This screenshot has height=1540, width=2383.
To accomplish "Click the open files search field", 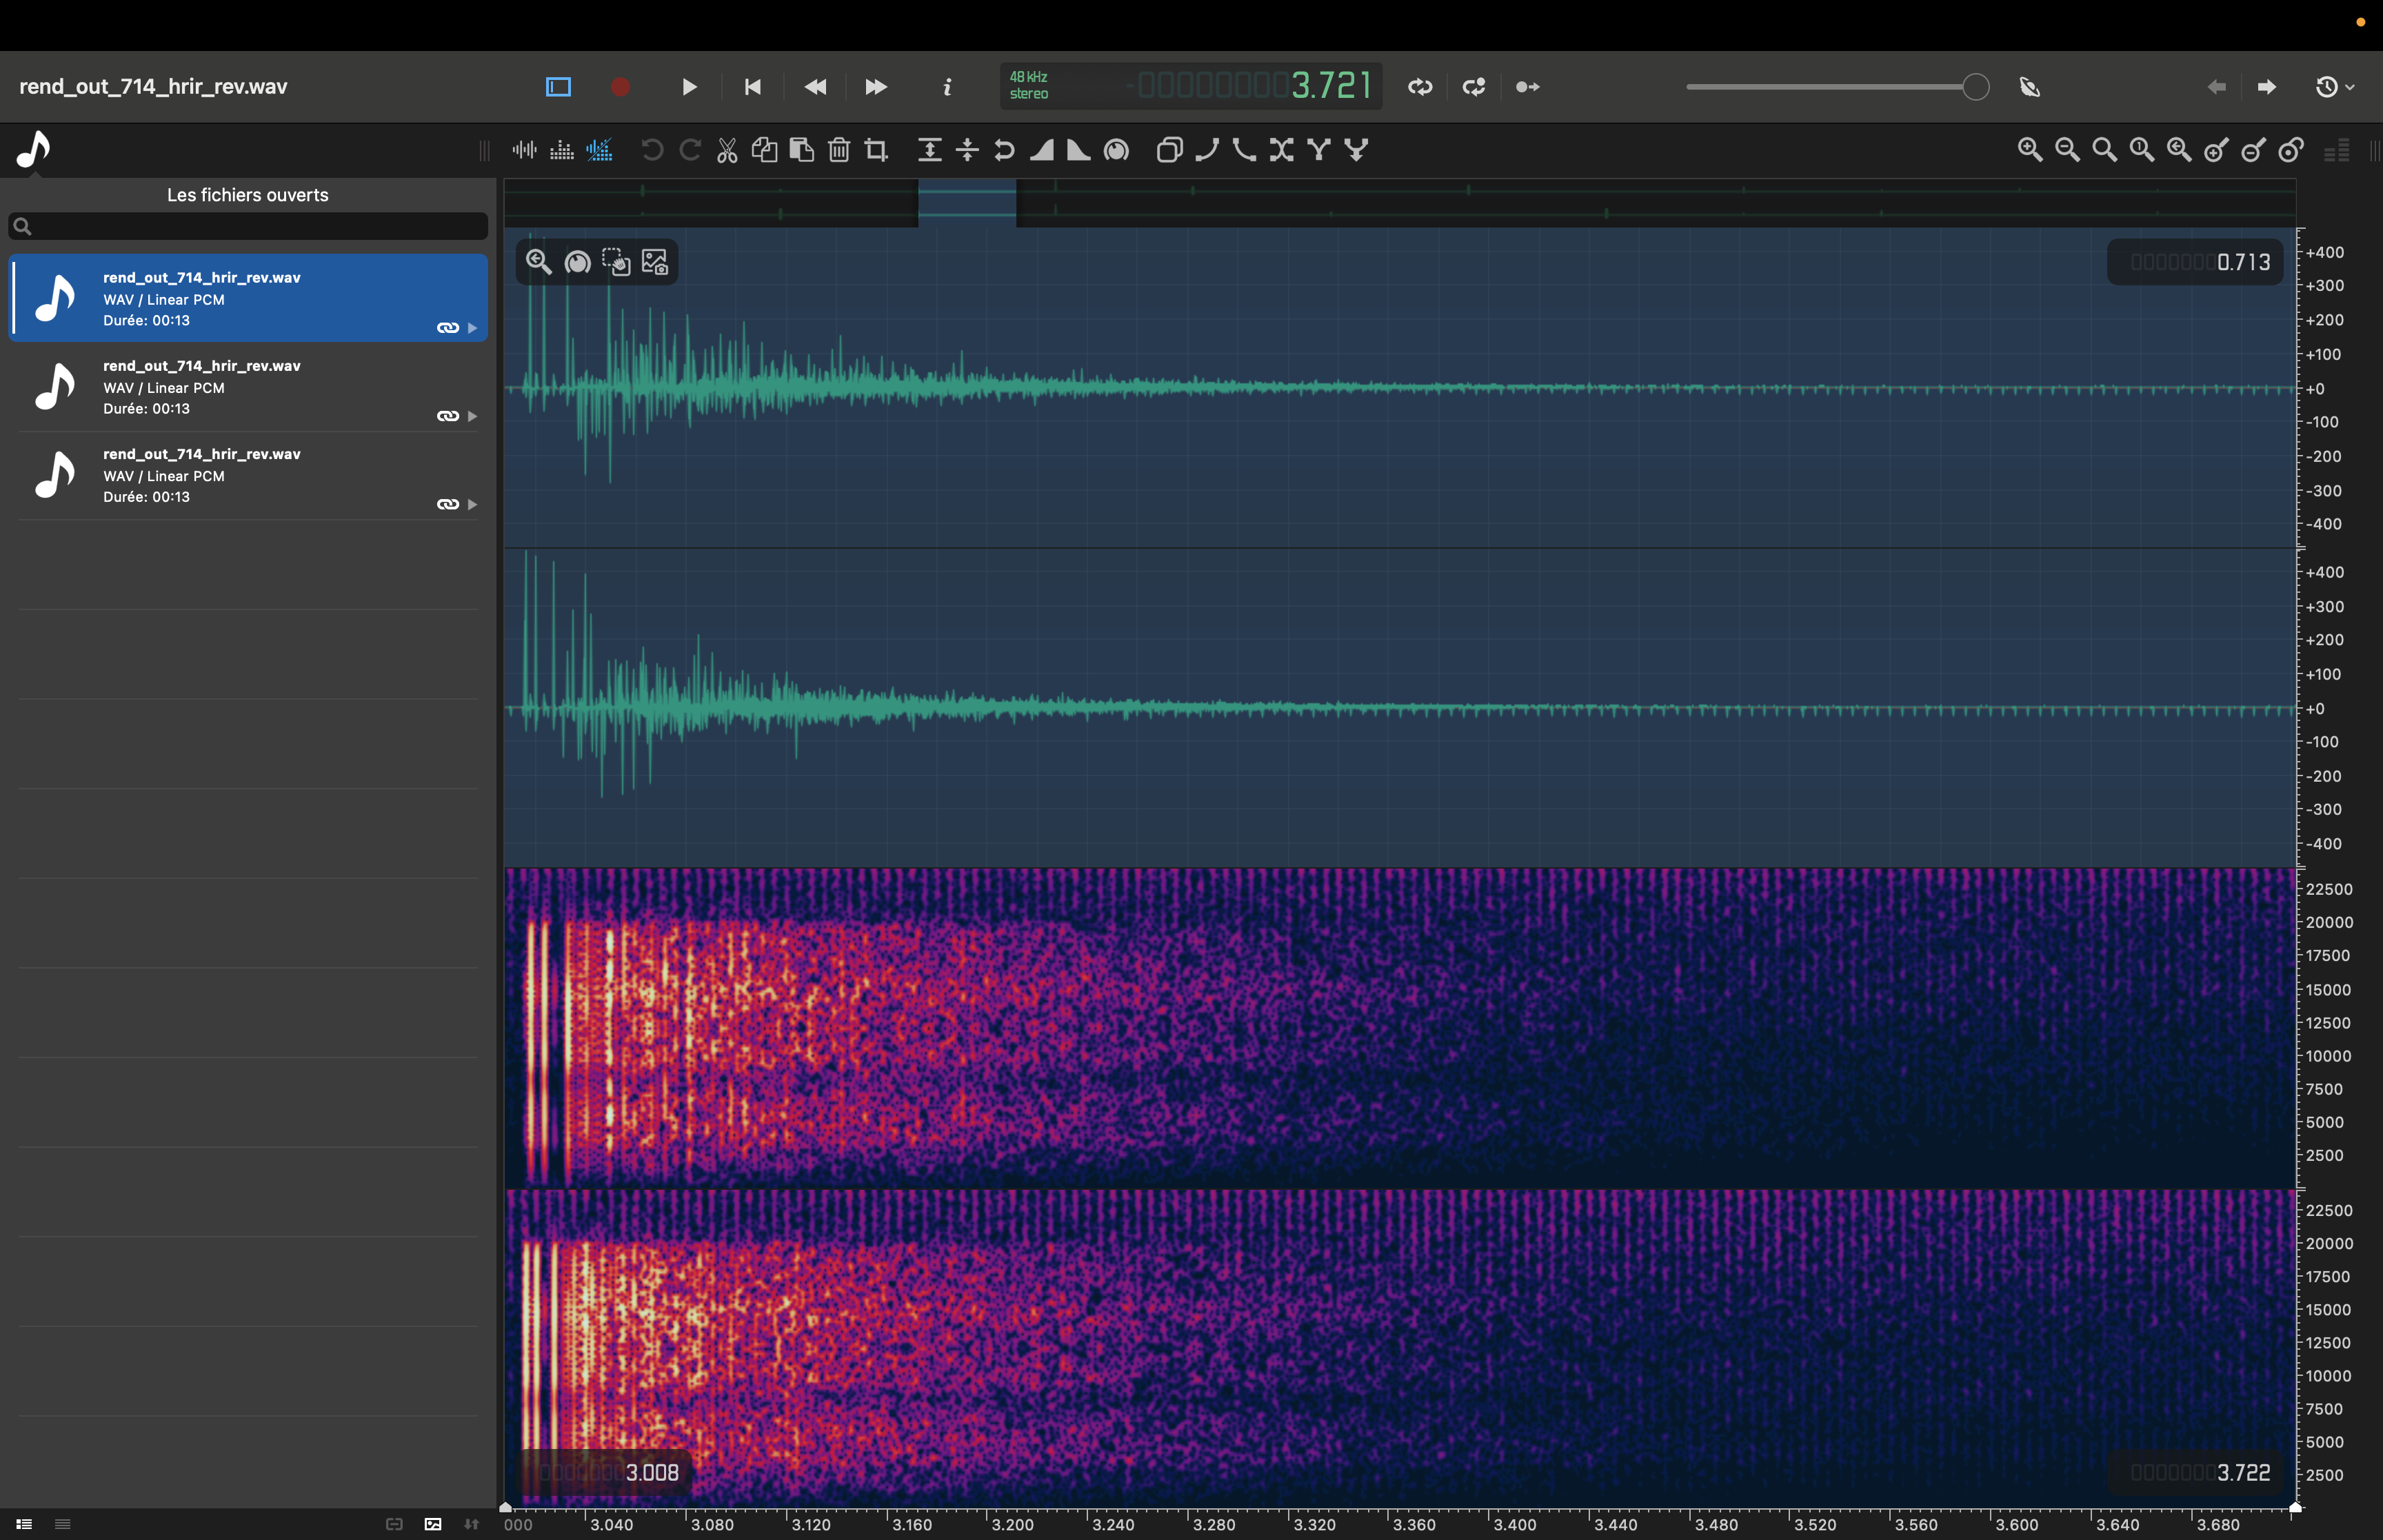I will (248, 226).
